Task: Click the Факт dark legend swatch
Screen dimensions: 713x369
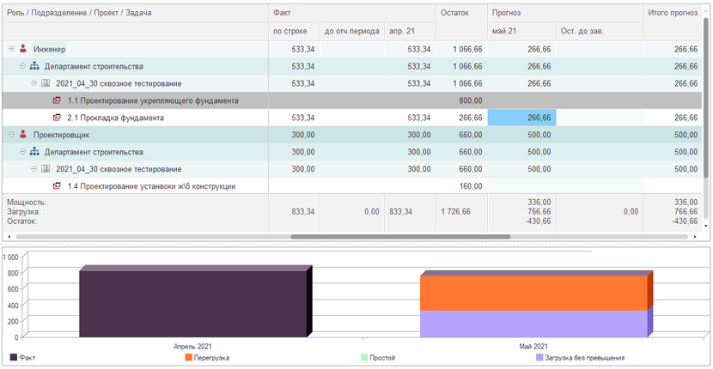Action: click(x=14, y=358)
